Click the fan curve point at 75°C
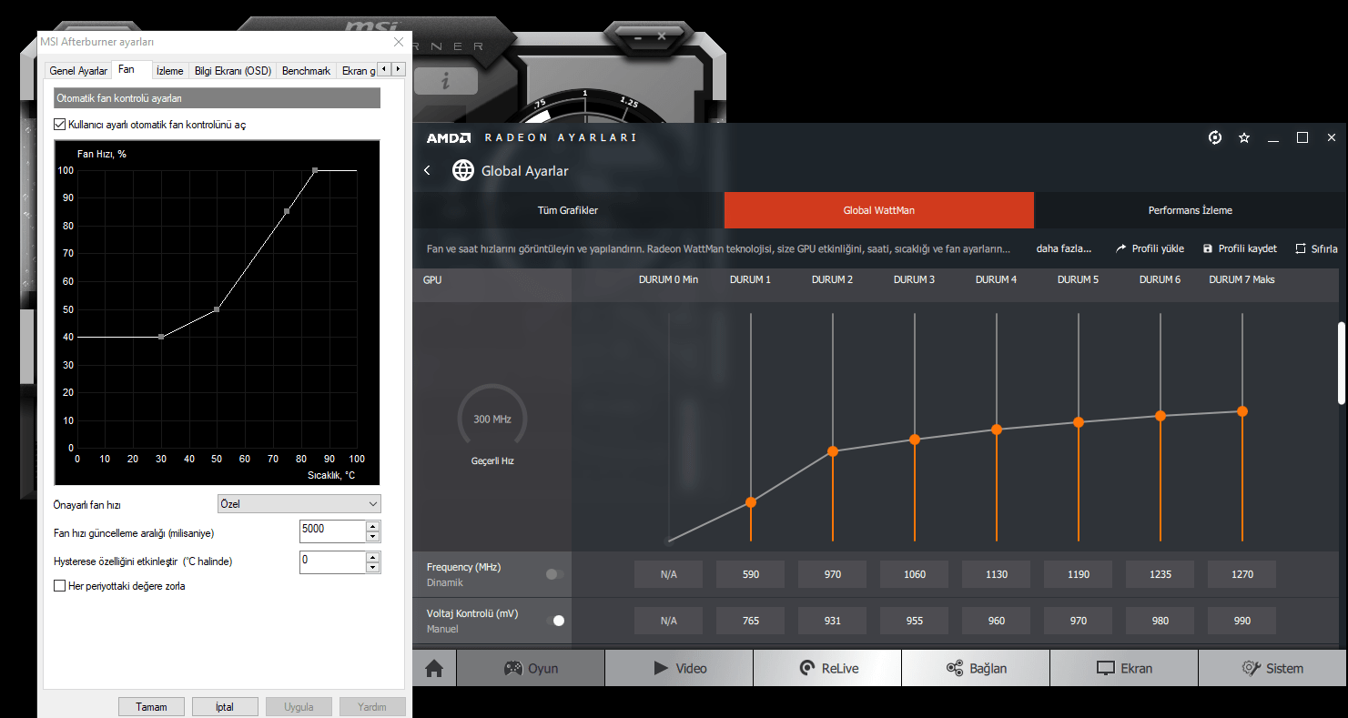 click(287, 211)
